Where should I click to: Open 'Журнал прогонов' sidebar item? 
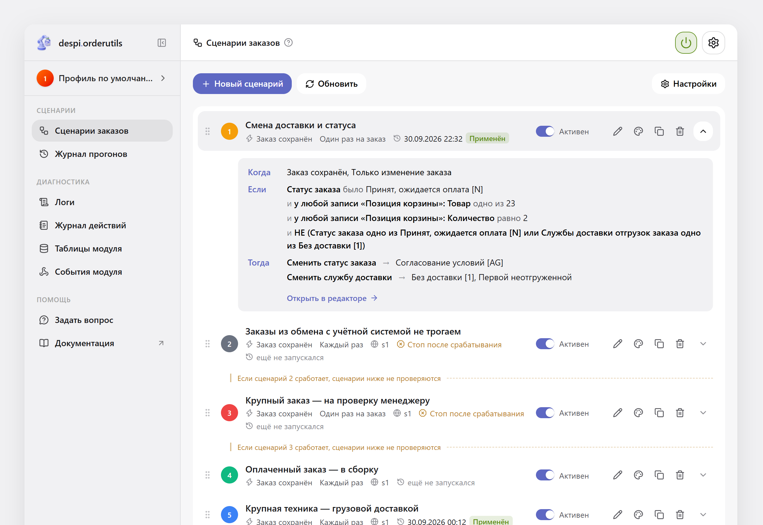tap(102, 154)
